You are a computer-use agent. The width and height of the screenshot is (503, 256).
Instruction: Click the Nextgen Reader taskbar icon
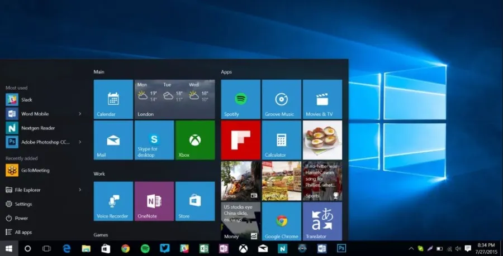tap(282, 248)
